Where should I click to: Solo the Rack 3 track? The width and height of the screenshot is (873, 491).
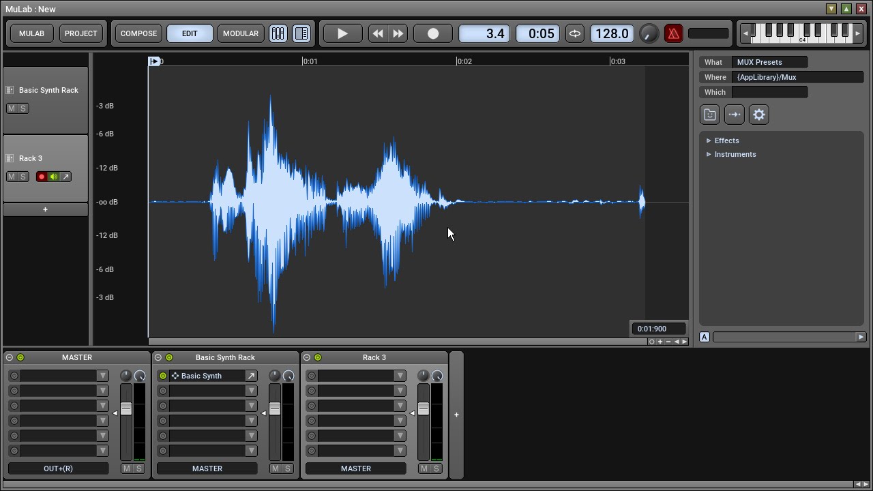point(23,177)
